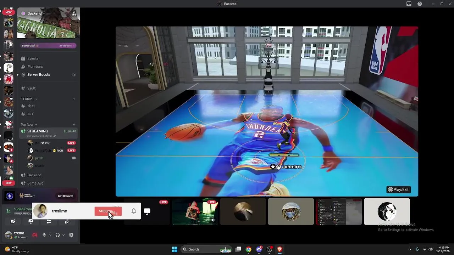Edit the 'Set a channel status' text
Image resolution: width=454 pixels, height=255 pixels.
41,136
